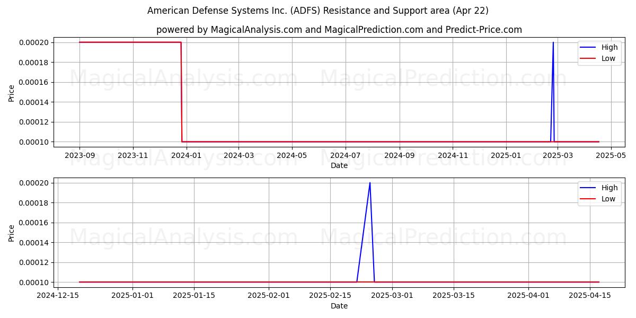Select the 2023-09 date tick label
636x318 pixels.
coord(79,156)
